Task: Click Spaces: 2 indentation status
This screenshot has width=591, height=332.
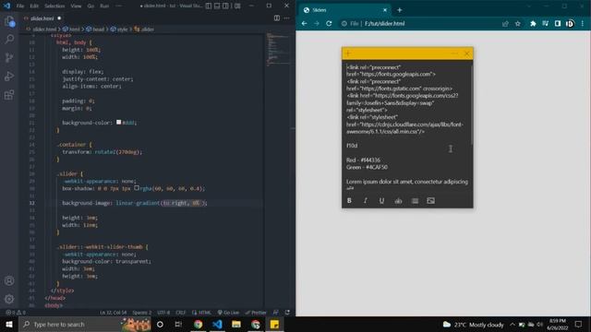Action: (x=141, y=313)
